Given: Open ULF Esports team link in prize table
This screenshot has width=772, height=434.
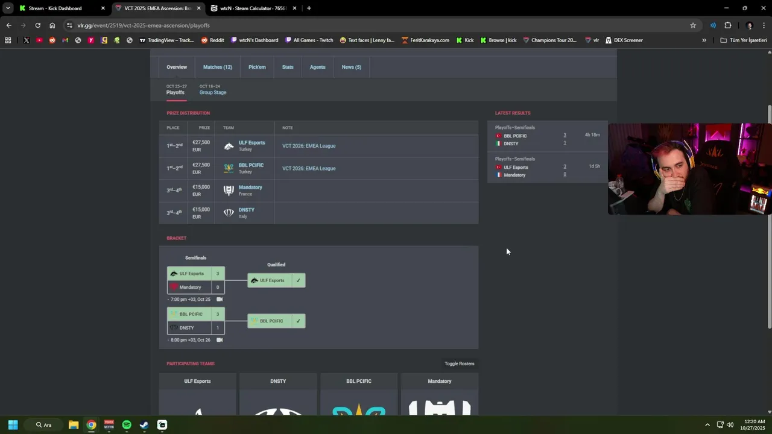Looking at the screenshot, I should pyautogui.click(x=252, y=143).
